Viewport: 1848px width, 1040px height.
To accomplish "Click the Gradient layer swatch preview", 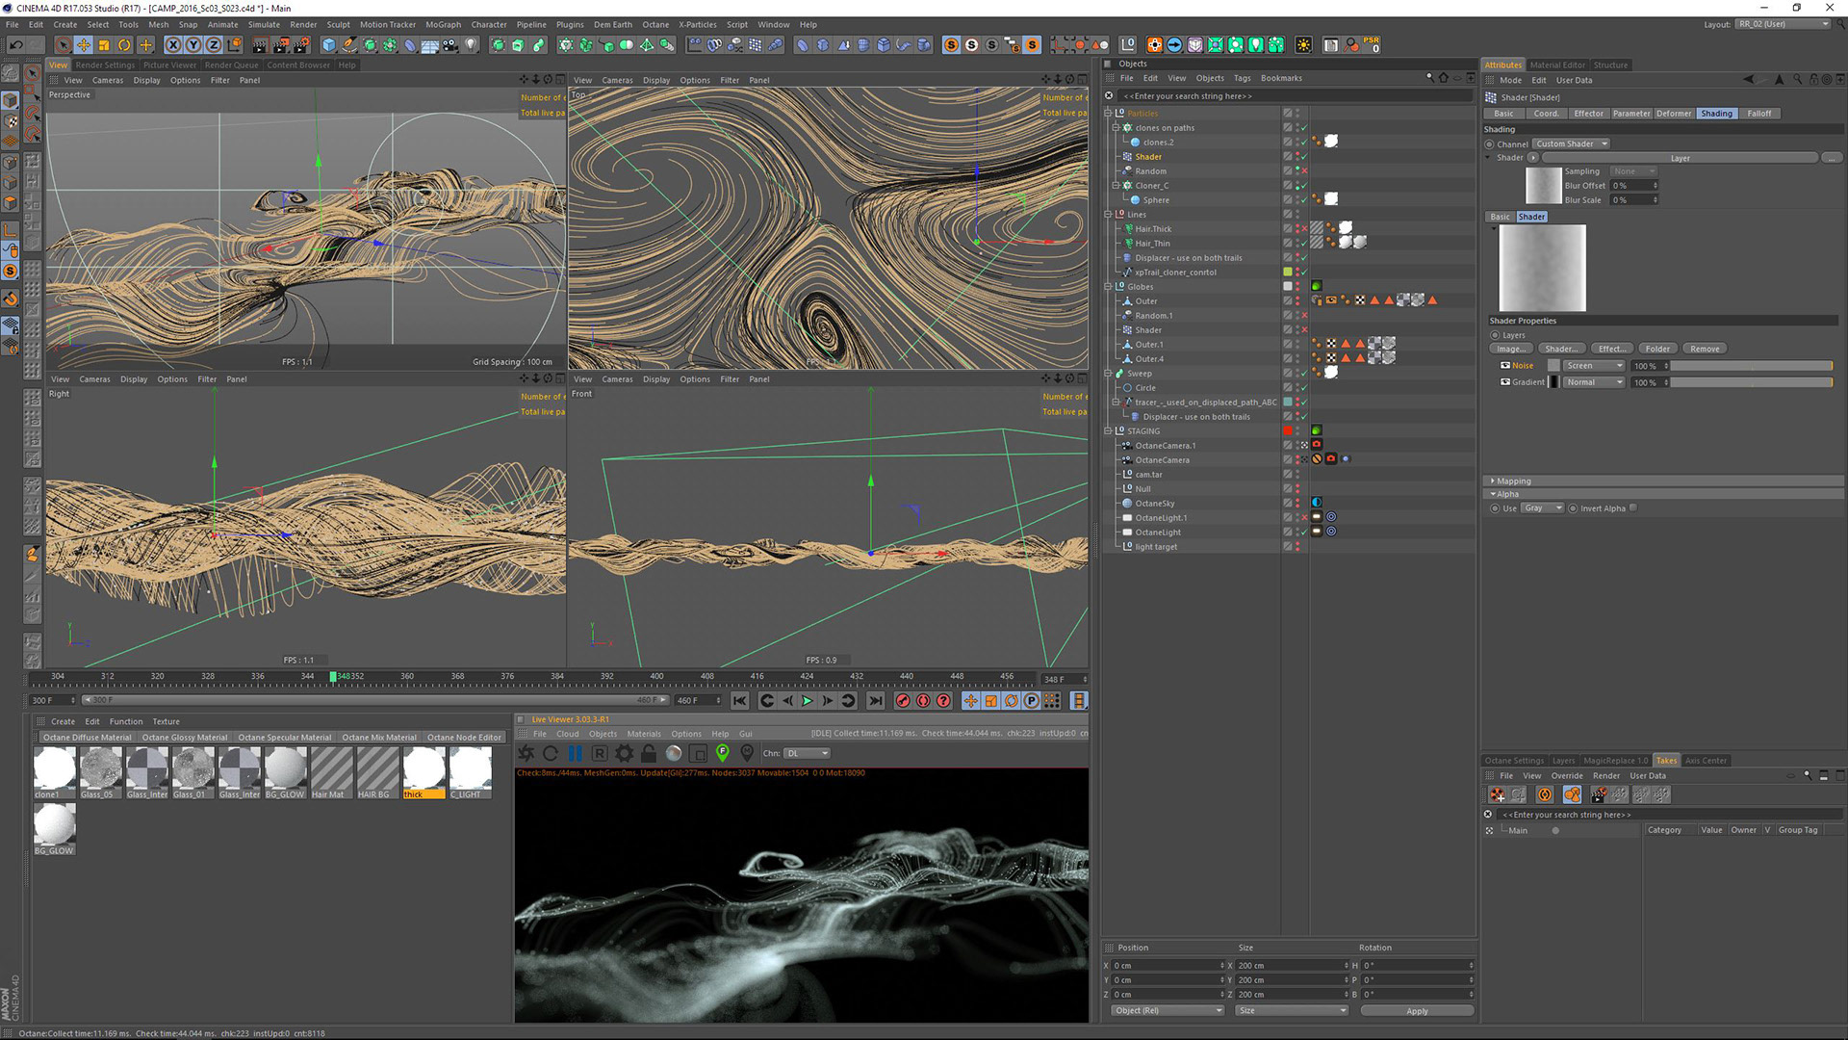I will (1553, 382).
